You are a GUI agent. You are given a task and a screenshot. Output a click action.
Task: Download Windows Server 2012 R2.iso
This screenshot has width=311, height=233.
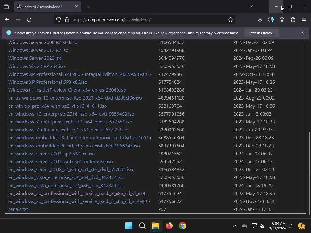point(38,50)
